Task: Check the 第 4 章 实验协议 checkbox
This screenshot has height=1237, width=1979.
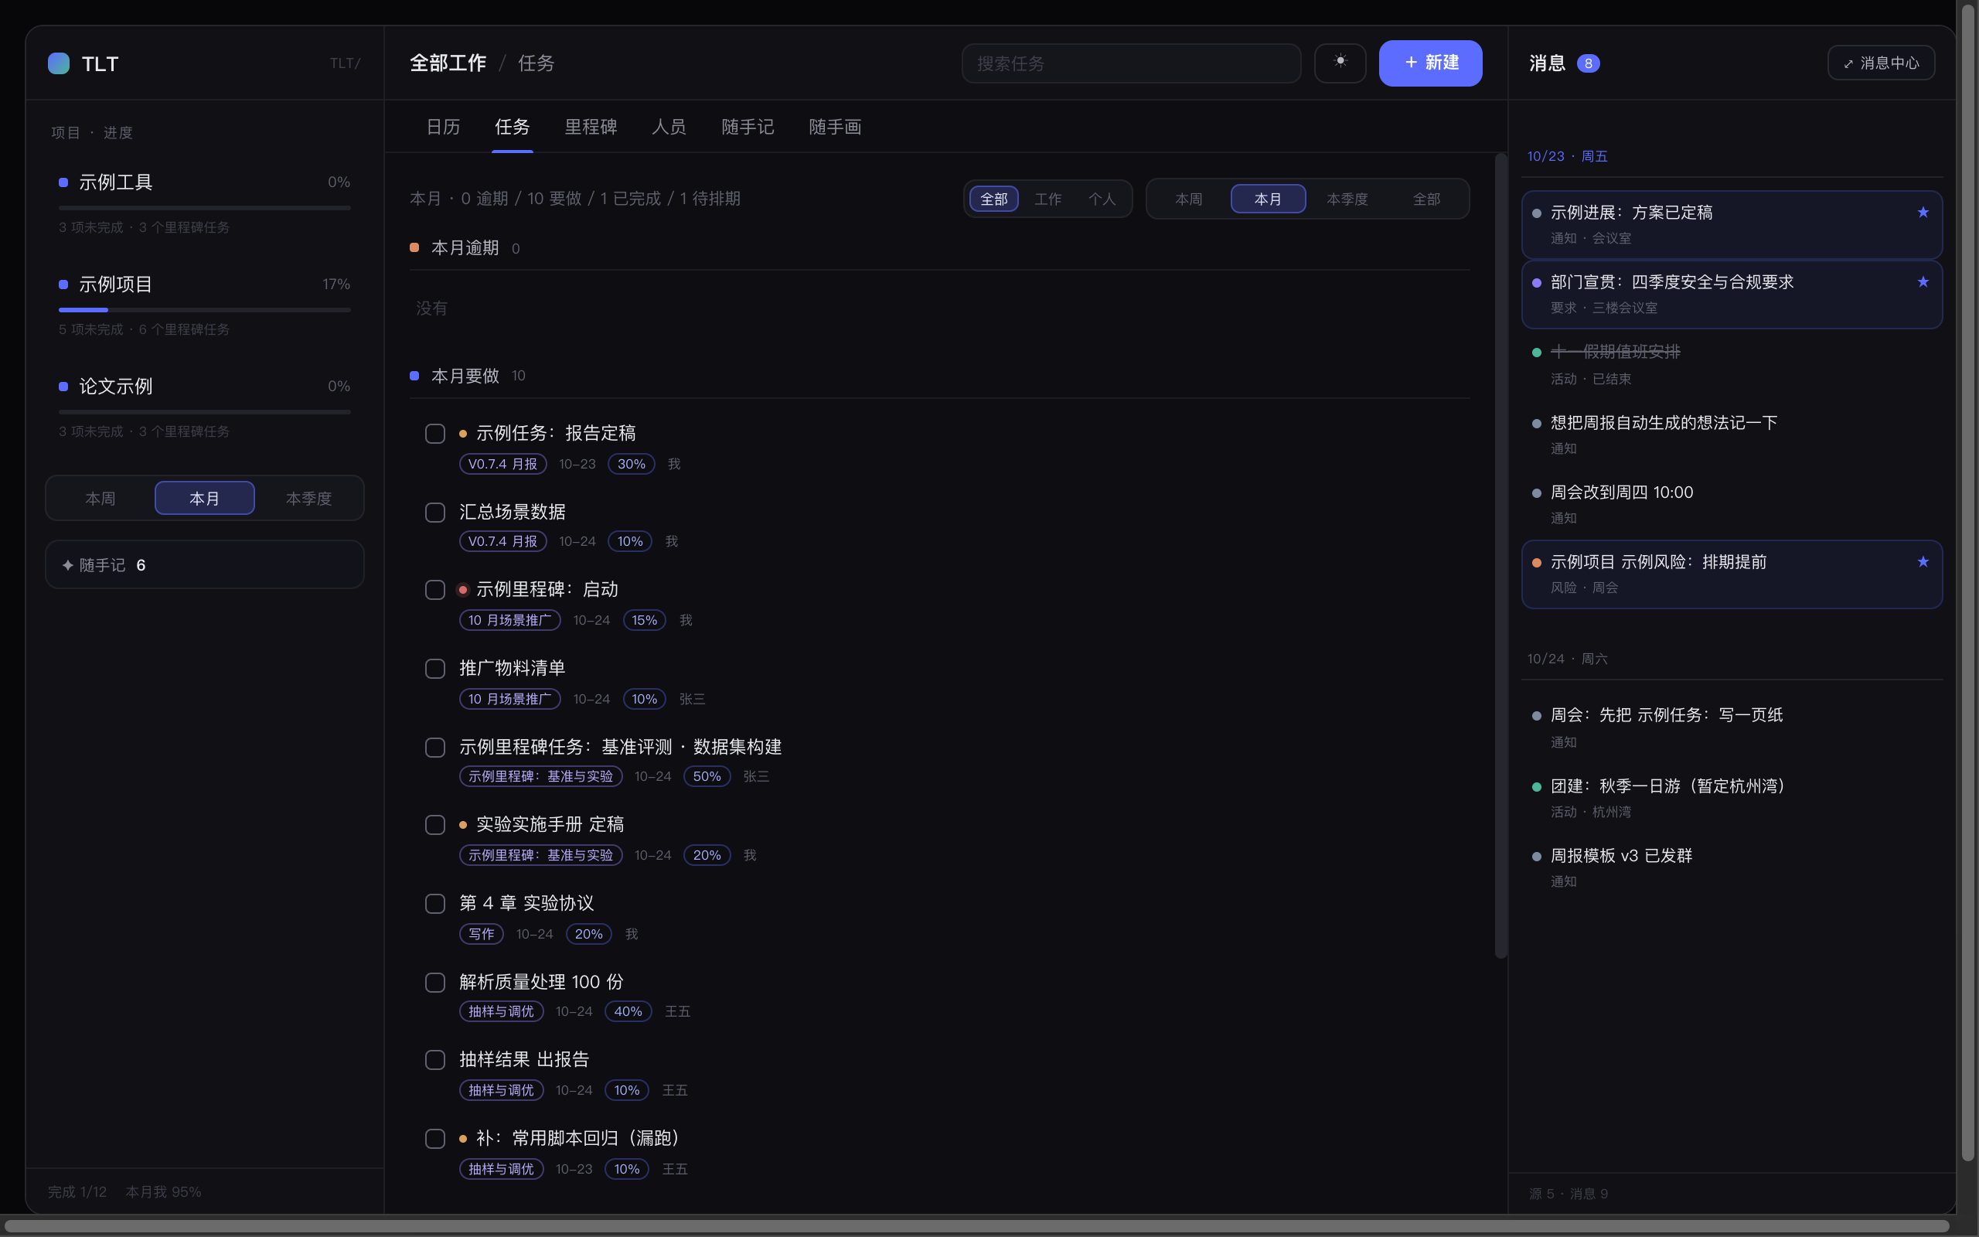Action: [435, 904]
